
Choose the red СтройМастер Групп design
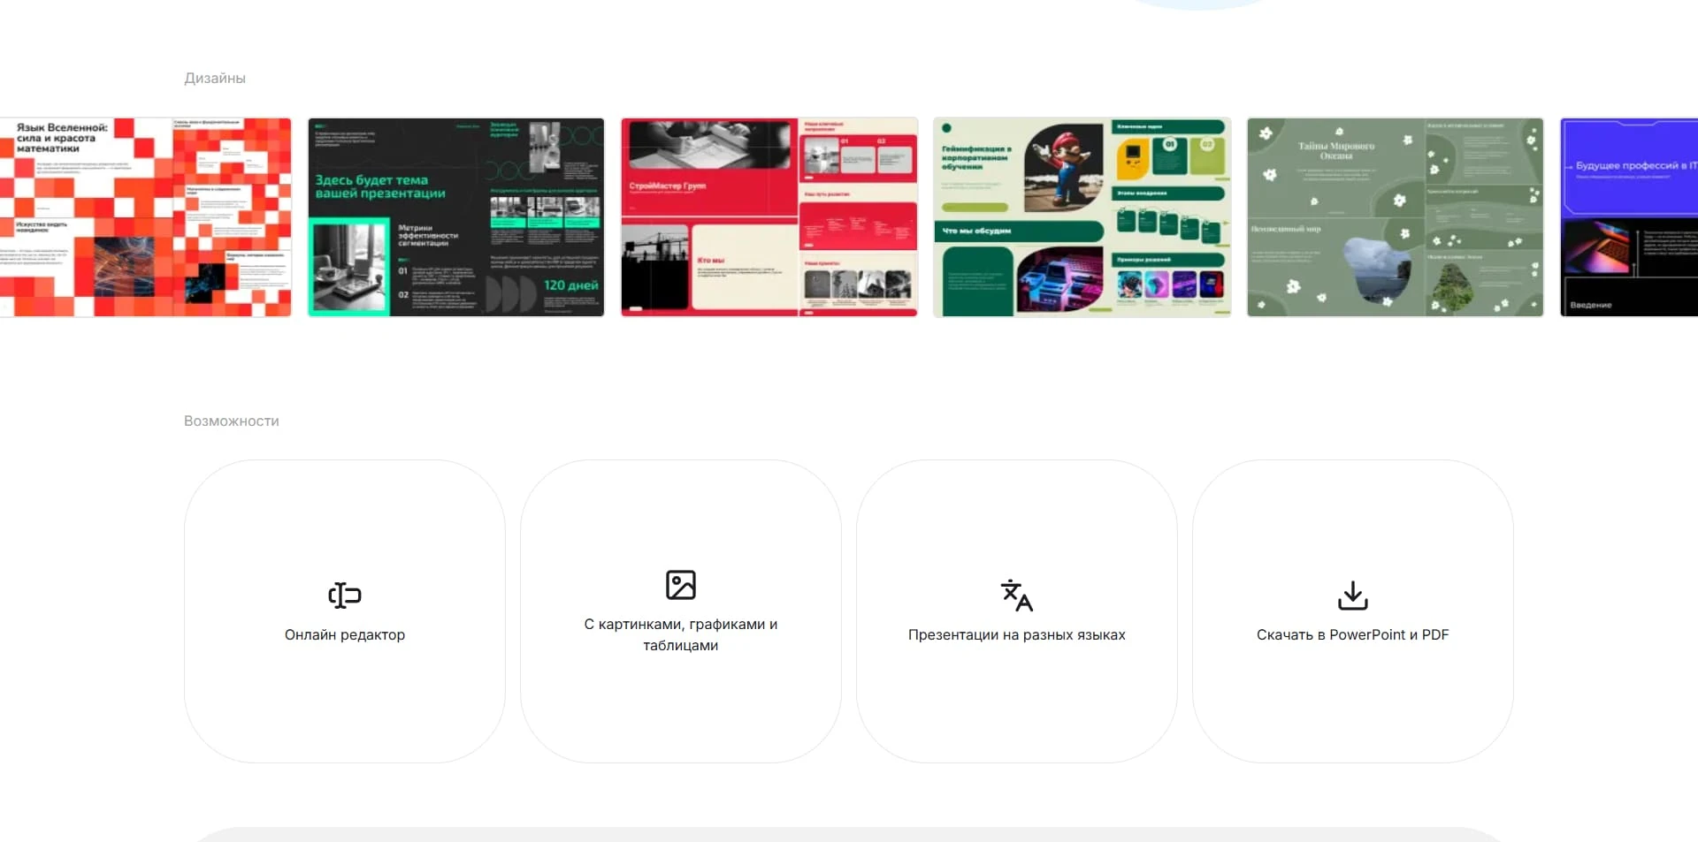[x=769, y=217]
